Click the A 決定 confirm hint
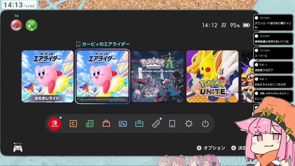The image size is (295, 166). pos(239,148)
